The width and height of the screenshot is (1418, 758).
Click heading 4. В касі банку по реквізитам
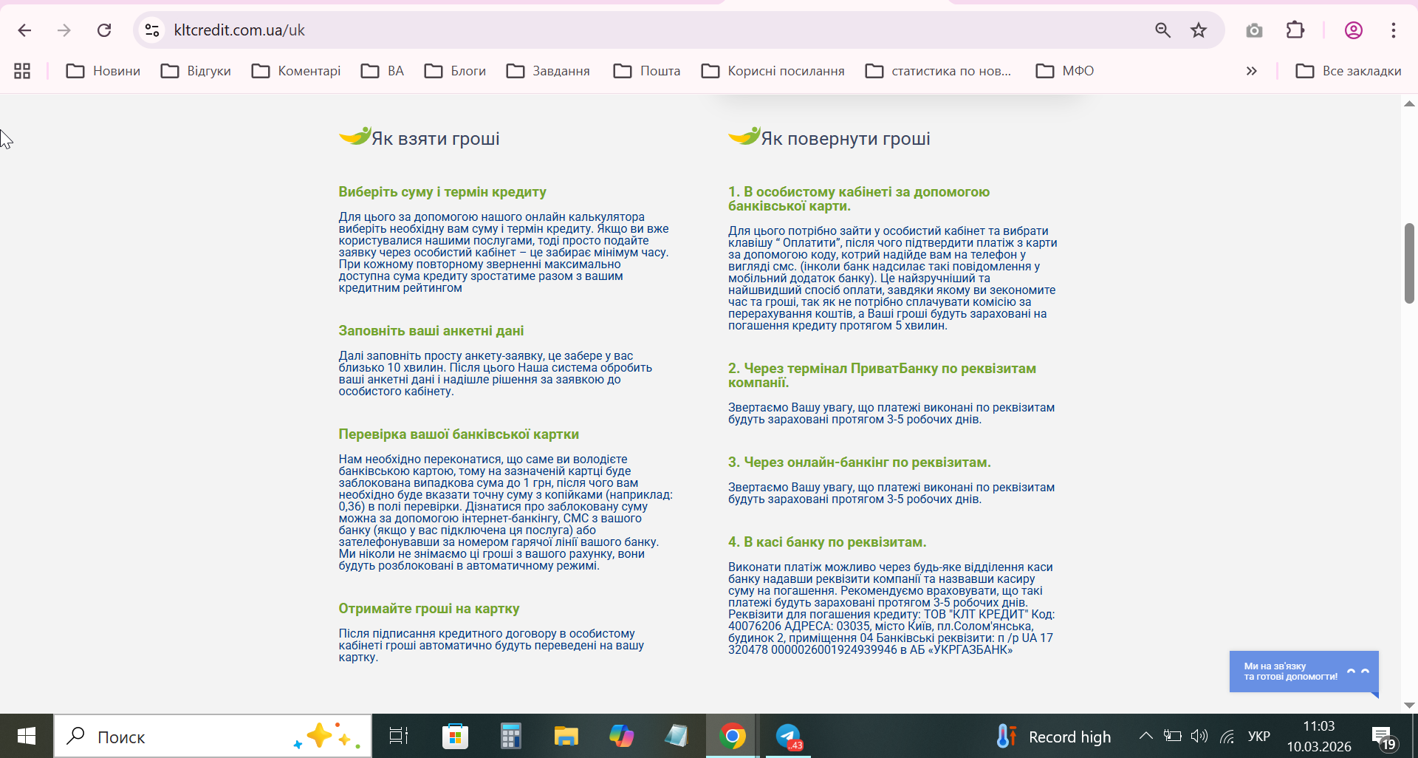tap(827, 542)
